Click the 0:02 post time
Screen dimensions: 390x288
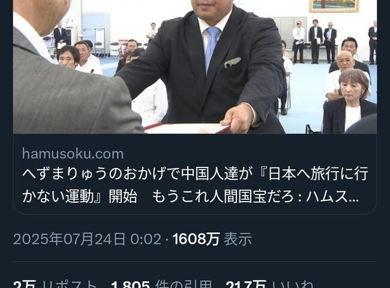(146, 239)
